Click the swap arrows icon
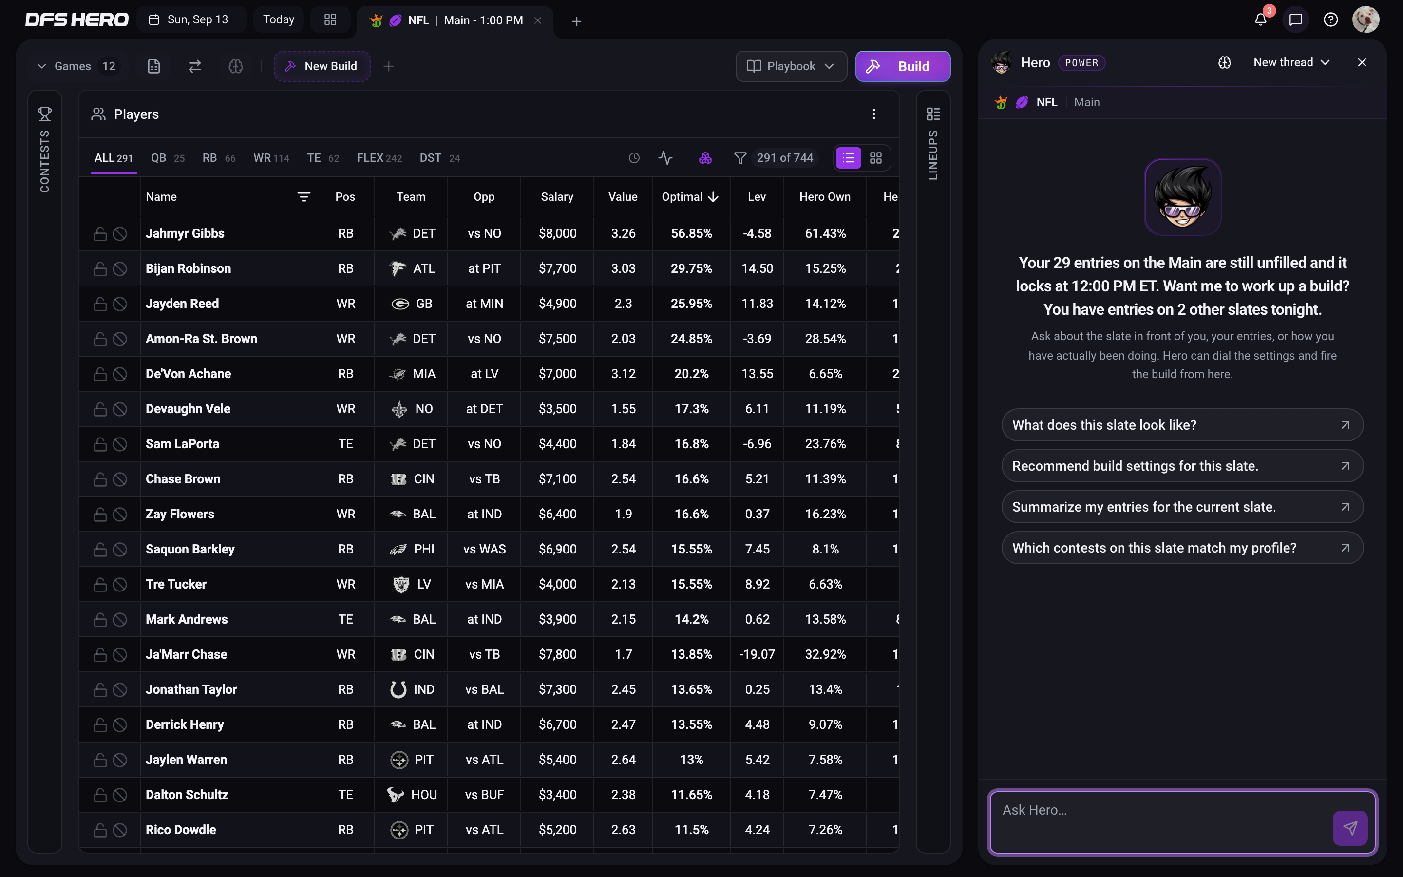The width and height of the screenshot is (1403, 877). pyautogui.click(x=195, y=66)
